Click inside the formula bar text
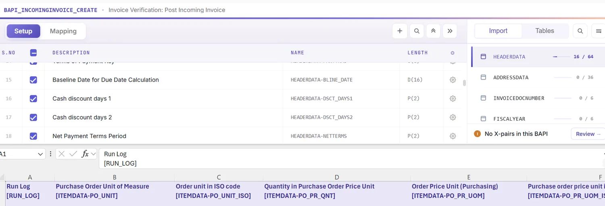605x206 pixels. [x=351, y=159]
